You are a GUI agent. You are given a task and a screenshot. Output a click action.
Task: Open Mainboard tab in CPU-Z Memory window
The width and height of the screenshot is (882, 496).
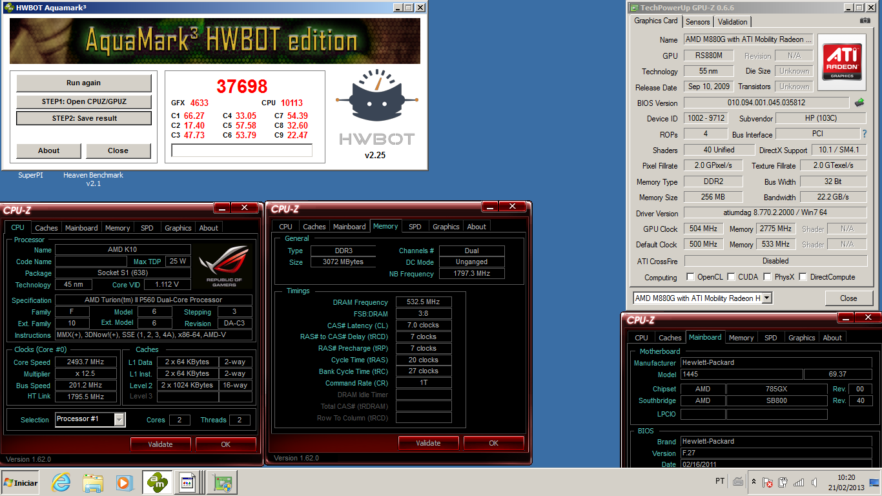(349, 227)
